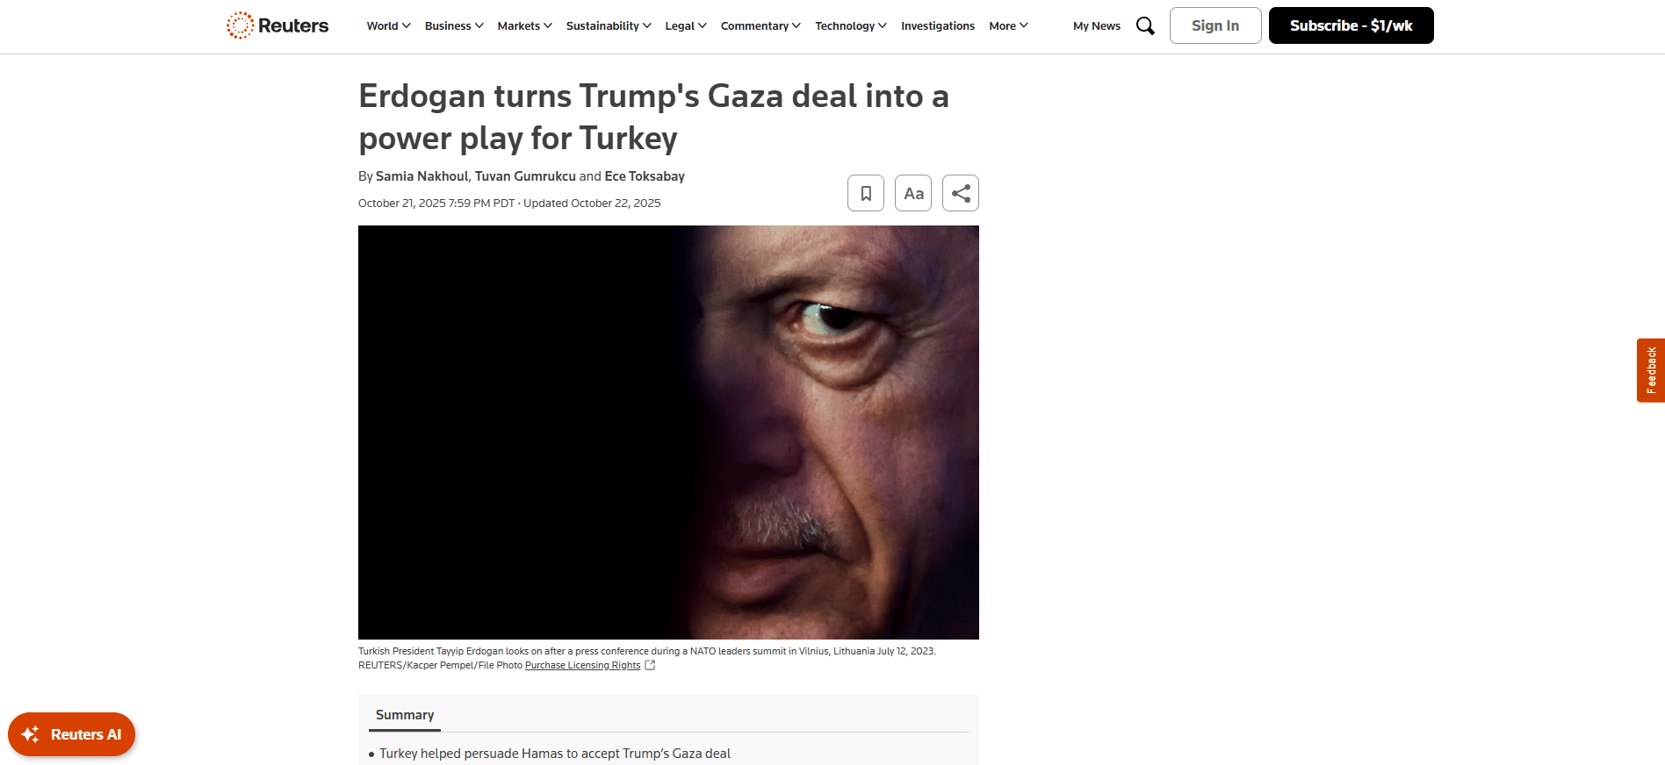Select the Summary tab
Viewport: 1665px width, 765px height.
pyautogui.click(x=405, y=715)
